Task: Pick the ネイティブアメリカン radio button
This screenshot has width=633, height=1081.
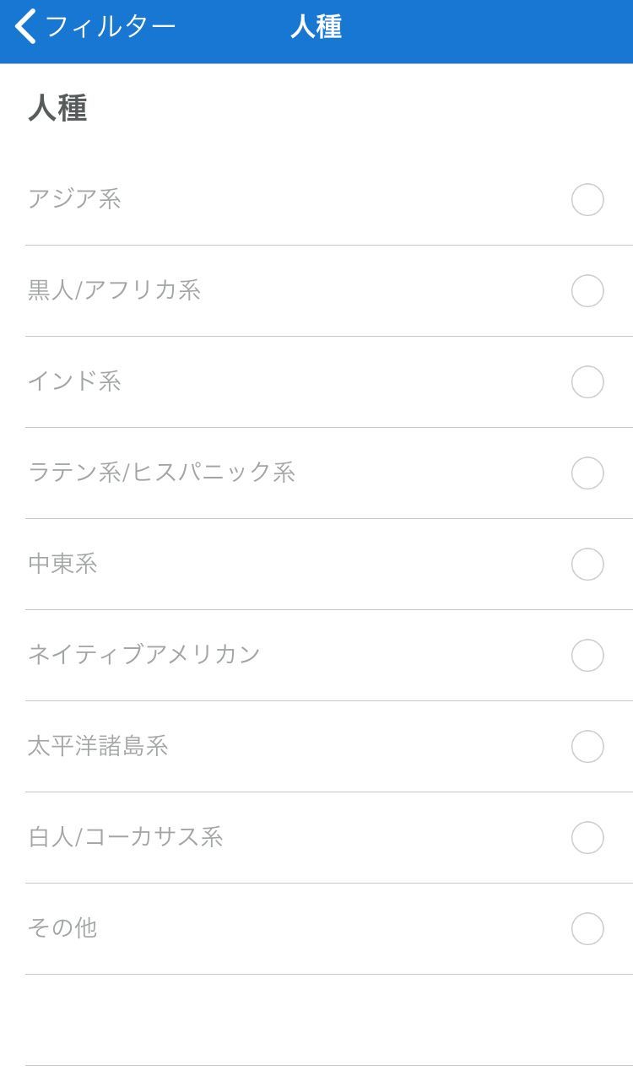Action: (x=587, y=656)
